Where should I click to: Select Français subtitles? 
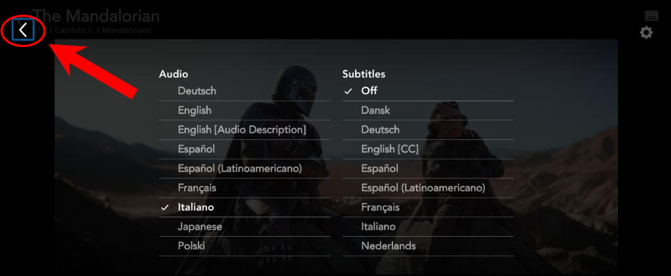coord(428,207)
